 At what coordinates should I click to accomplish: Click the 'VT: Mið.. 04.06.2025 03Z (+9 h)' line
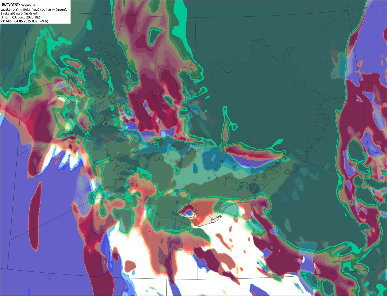coord(24,21)
